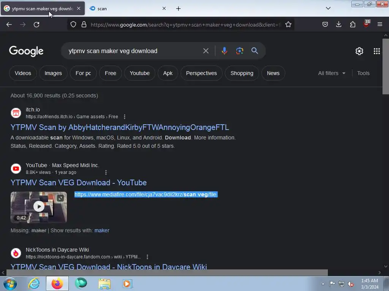Open the tracking protection shield icon
389x291 pixels.
[x=73, y=25]
